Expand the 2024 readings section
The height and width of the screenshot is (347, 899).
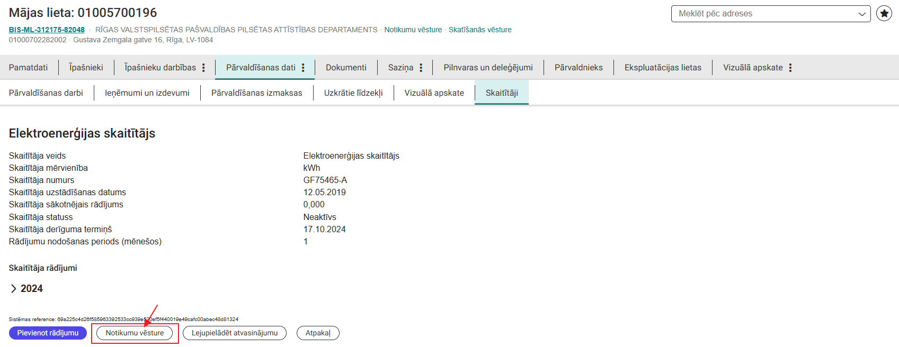pyautogui.click(x=14, y=288)
